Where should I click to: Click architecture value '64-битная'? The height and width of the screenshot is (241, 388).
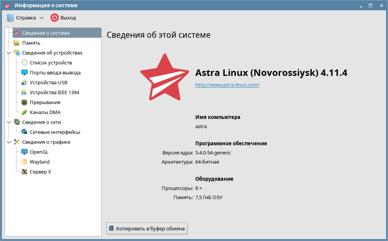[x=207, y=162]
